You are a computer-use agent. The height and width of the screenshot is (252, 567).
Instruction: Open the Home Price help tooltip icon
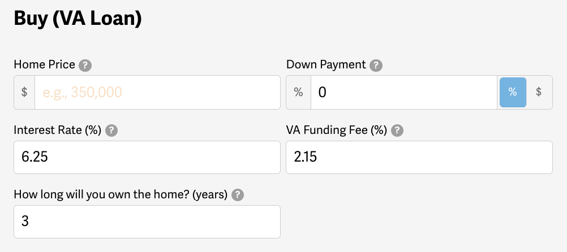point(85,66)
